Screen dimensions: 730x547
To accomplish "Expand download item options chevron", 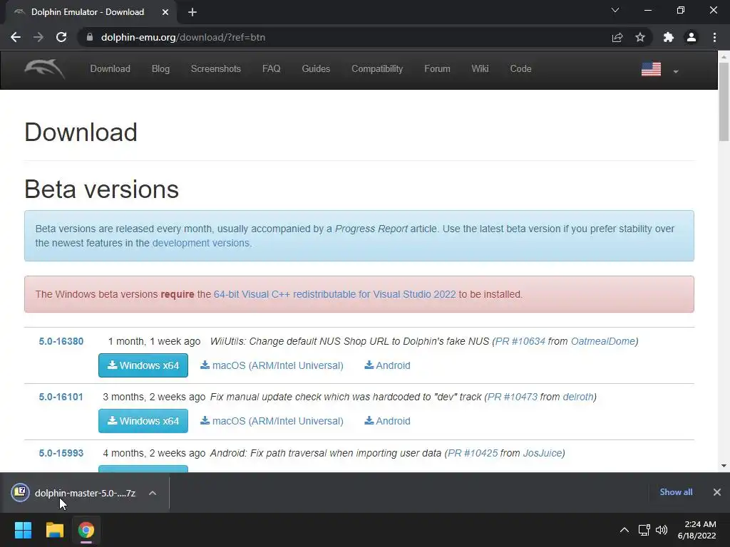I will click(153, 493).
